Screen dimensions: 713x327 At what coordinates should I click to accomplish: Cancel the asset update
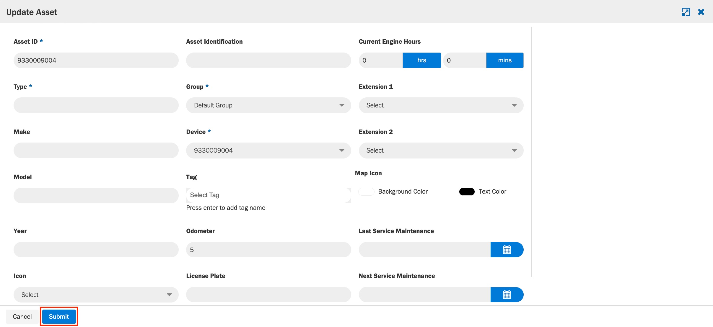[22, 316]
